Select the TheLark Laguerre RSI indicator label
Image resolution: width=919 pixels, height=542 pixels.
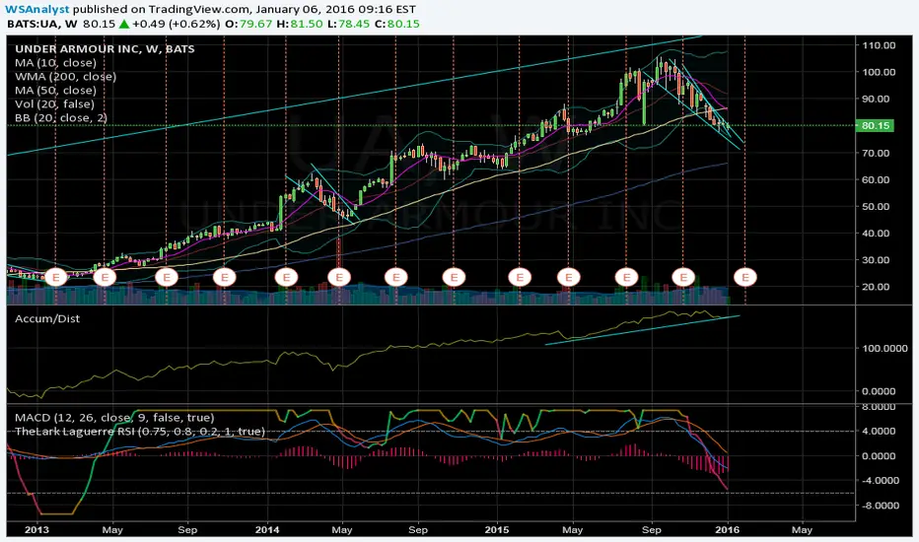(139, 432)
